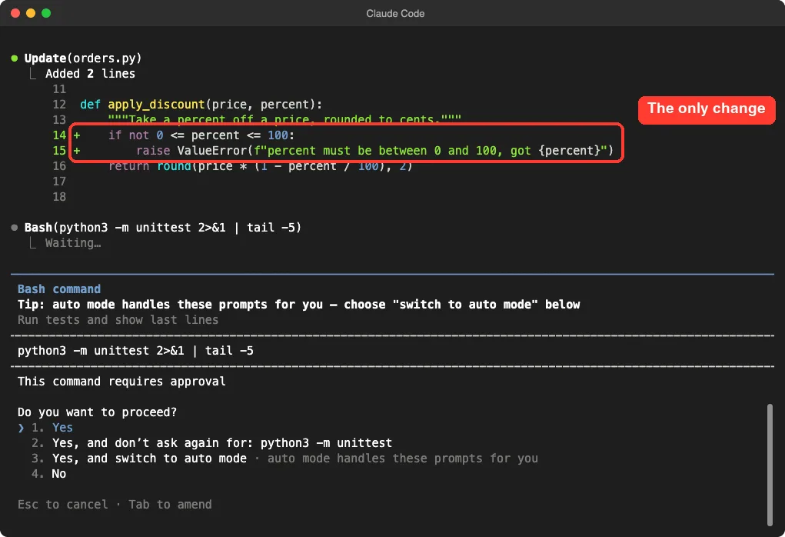This screenshot has width=785, height=537.
Task: Click the "Waiting…" status text
Action: click(73, 243)
